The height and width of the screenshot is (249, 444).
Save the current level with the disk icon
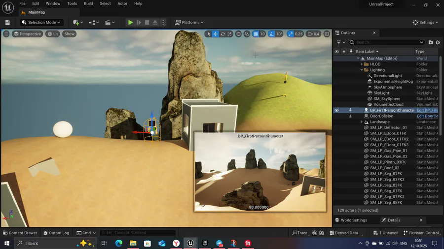(x=7, y=22)
